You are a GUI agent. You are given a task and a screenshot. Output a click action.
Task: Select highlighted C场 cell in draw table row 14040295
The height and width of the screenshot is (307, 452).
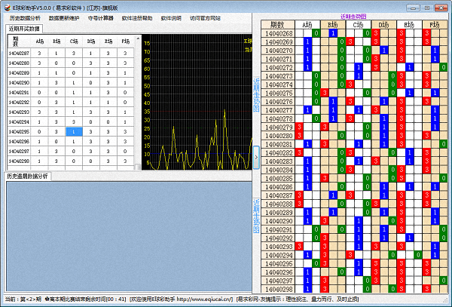74,131
